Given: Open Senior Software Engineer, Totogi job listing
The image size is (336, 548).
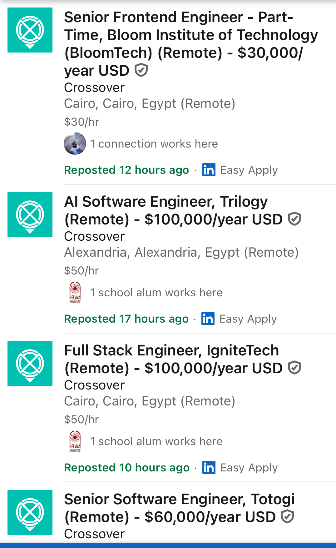Looking at the screenshot, I should [179, 508].
